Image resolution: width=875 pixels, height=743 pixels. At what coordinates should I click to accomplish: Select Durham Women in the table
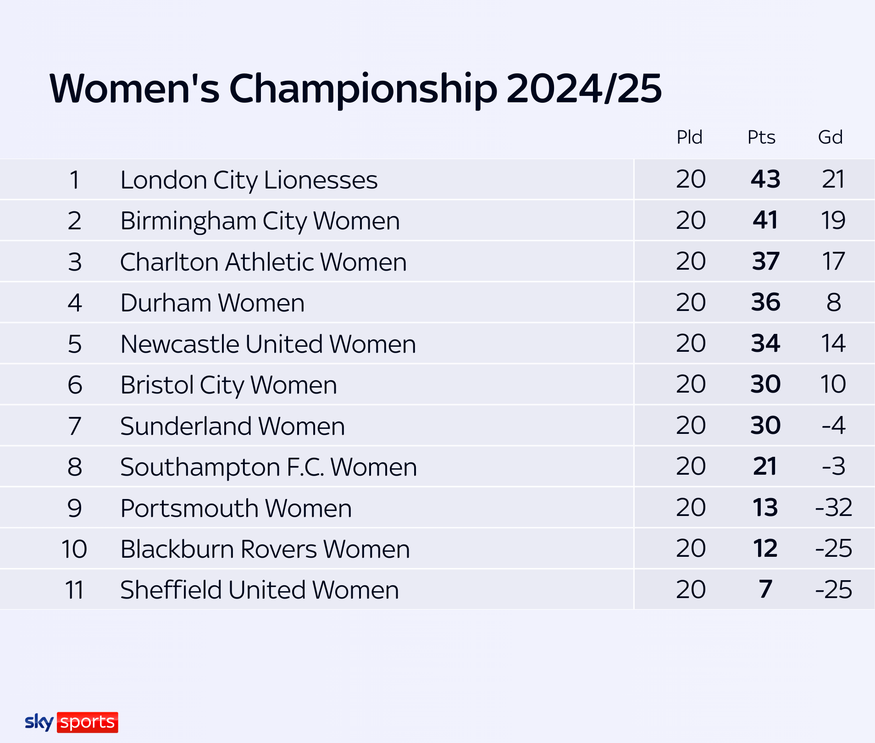click(x=212, y=303)
